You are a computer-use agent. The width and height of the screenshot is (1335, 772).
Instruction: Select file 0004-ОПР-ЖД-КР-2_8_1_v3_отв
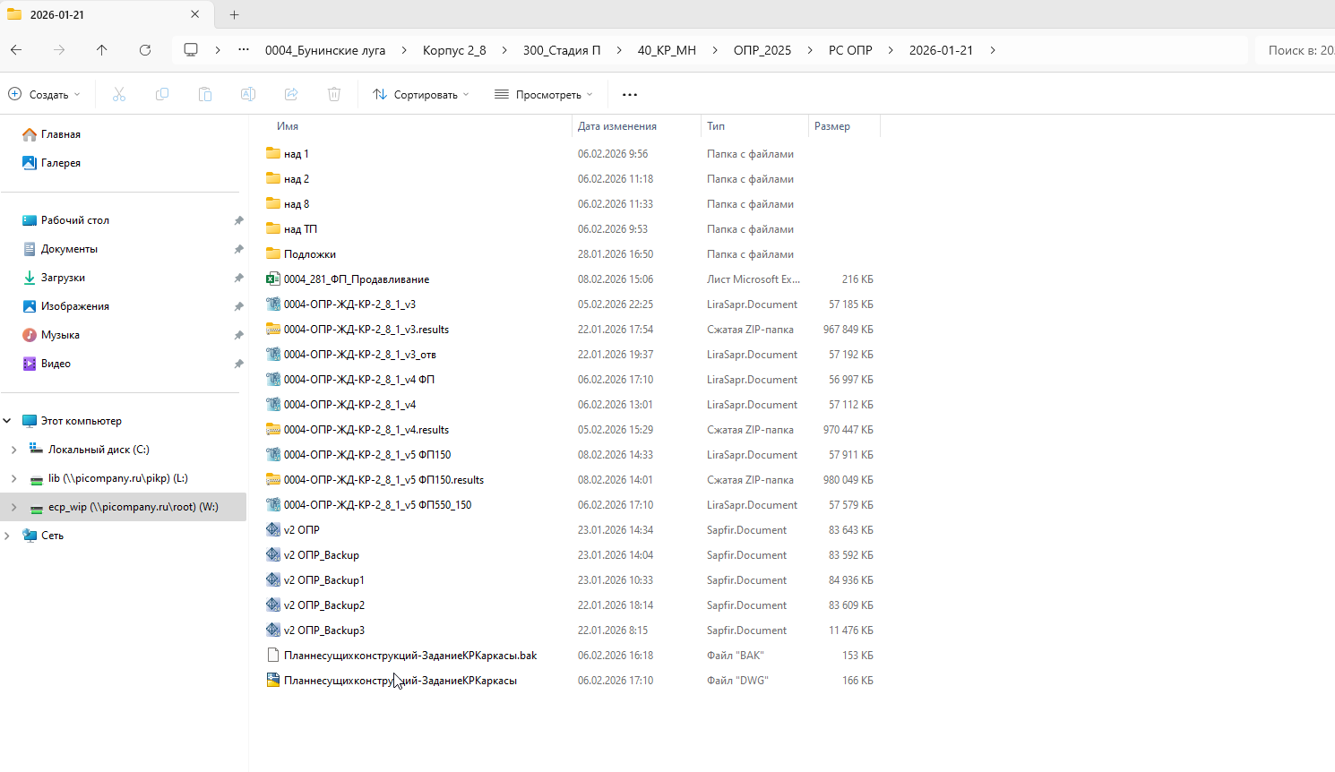point(360,355)
